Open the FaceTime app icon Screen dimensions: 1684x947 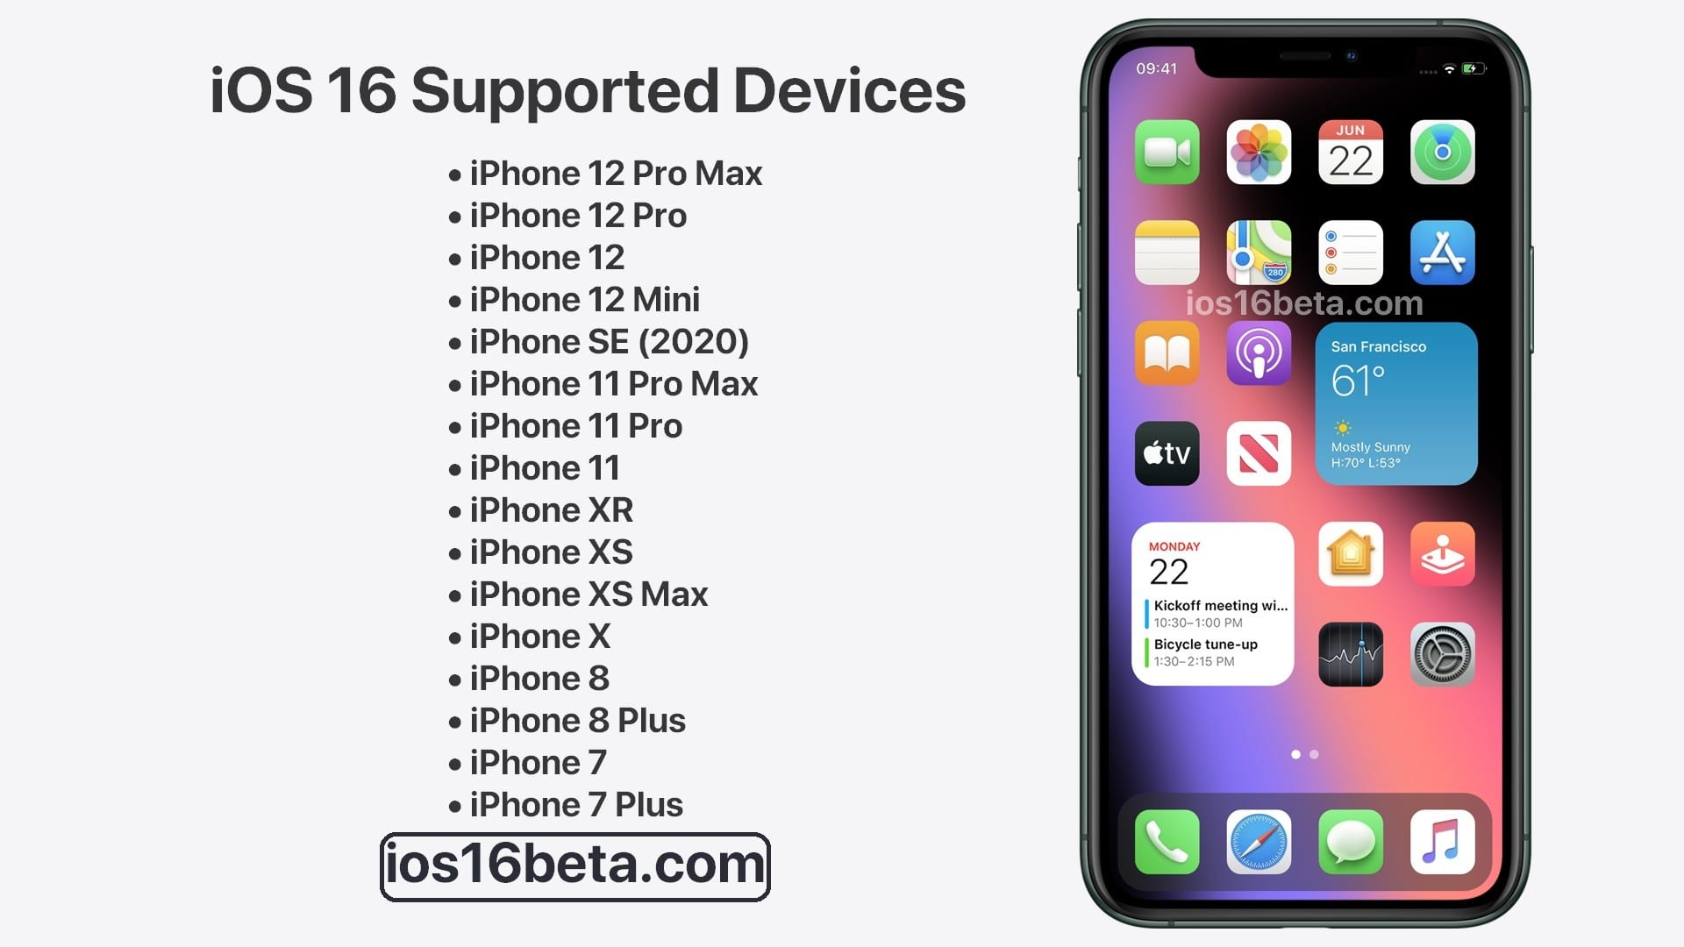click(x=1165, y=152)
